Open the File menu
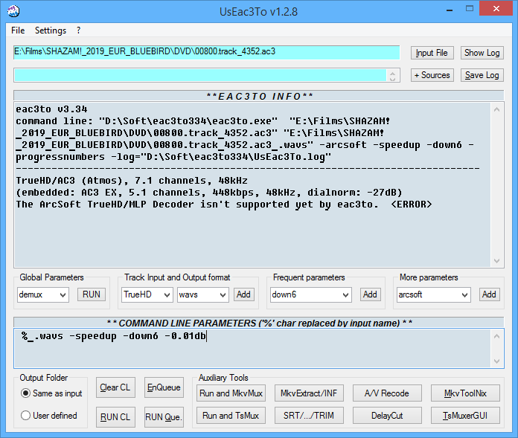Screen dimensions: 518x438 (x=18, y=30)
